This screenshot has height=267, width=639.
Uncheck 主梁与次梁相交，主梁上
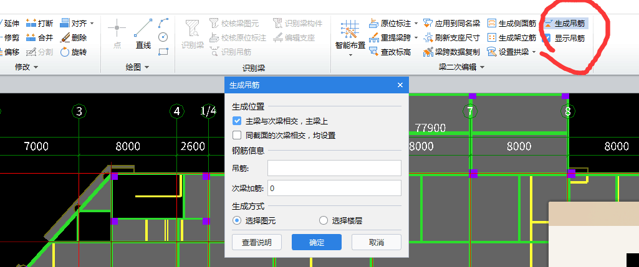coord(236,121)
